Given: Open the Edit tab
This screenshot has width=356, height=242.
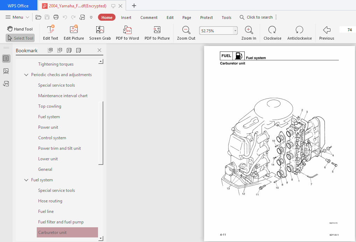Looking at the screenshot, I should tap(170, 18).
